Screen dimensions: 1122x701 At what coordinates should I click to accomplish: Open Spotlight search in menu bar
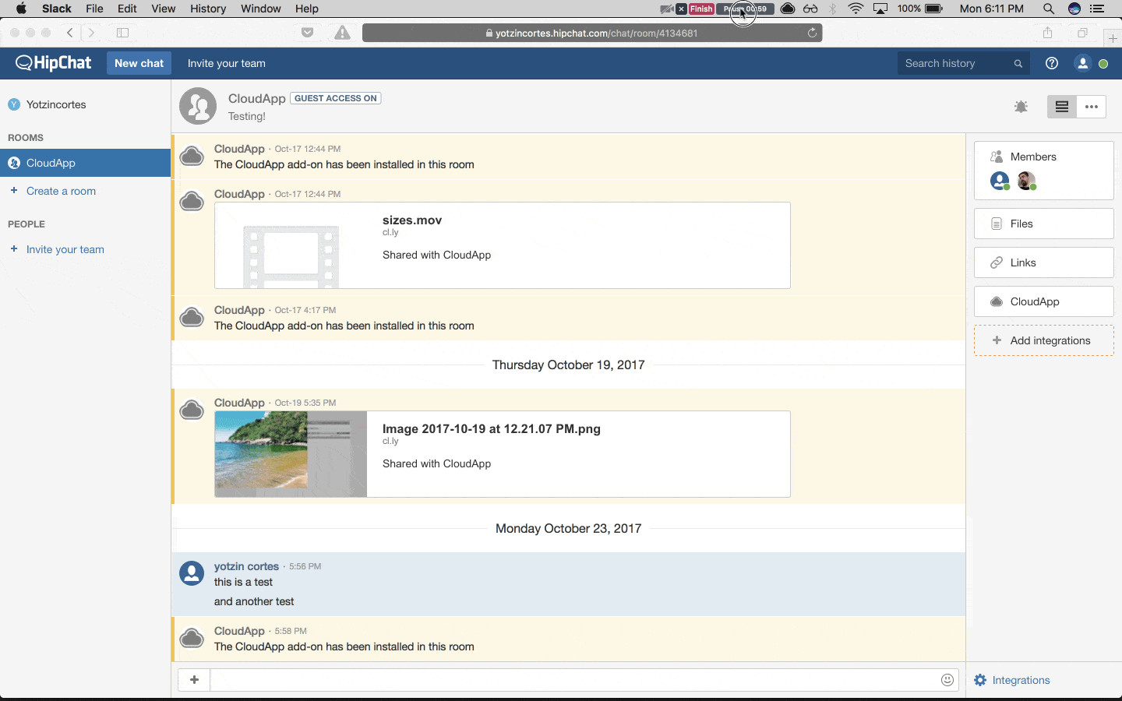tap(1049, 9)
